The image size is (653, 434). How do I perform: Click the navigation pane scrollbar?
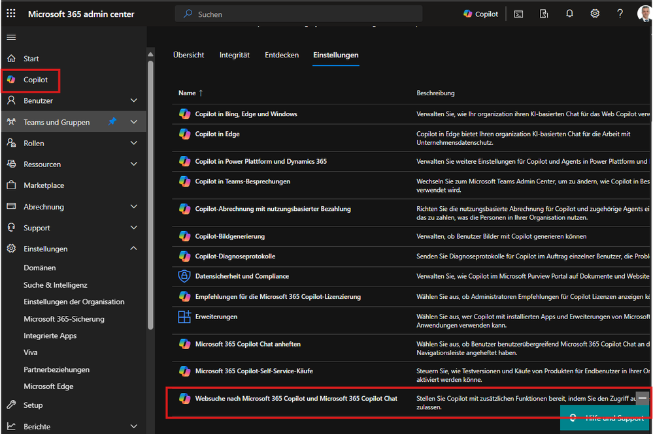[x=150, y=195]
